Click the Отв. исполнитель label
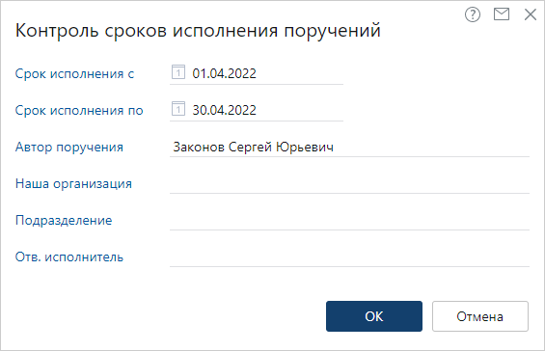This screenshot has width=545, height=351. point(69,257)
